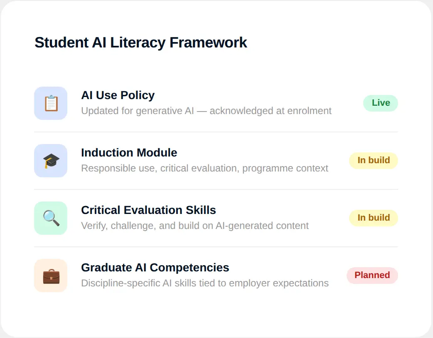Click the In build badge for Critical Evaluation Skills
Screen dimensions: 433x338
point(373,218)
